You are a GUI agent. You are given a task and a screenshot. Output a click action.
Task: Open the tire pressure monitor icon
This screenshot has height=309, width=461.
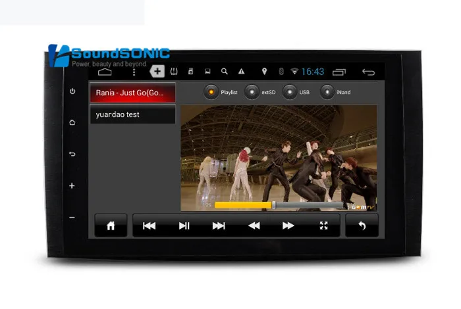coord(174,71)
